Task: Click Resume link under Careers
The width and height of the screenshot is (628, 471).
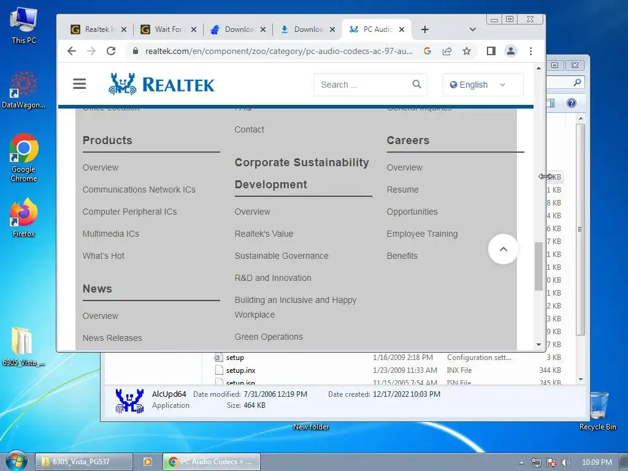Action: [x=402, y=190]
